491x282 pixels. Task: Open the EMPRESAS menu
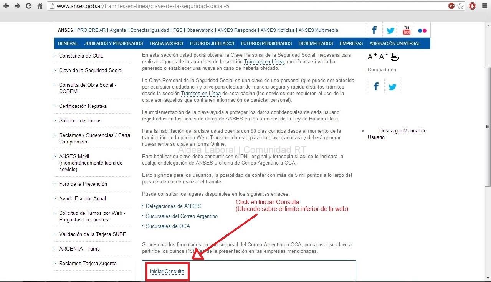coord(351,43)
